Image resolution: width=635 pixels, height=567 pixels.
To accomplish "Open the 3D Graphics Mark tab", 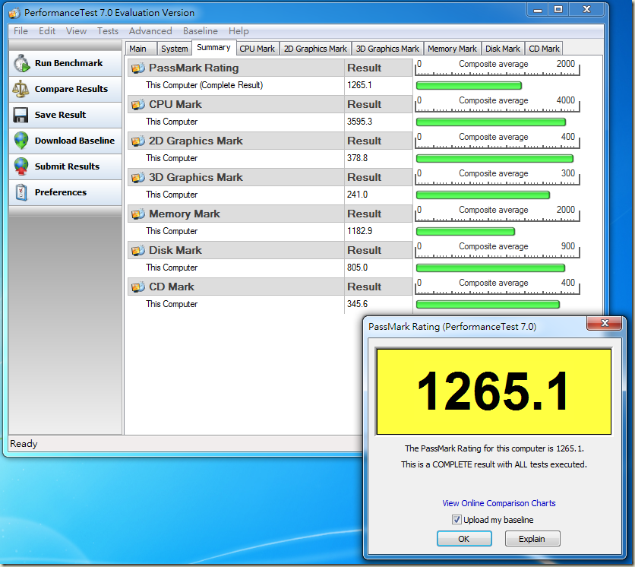I will [x=387, y=49].
